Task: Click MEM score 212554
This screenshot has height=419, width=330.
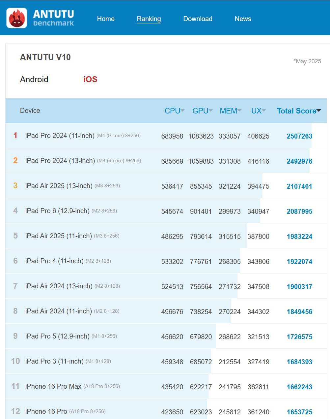Action: coord(230,362)
